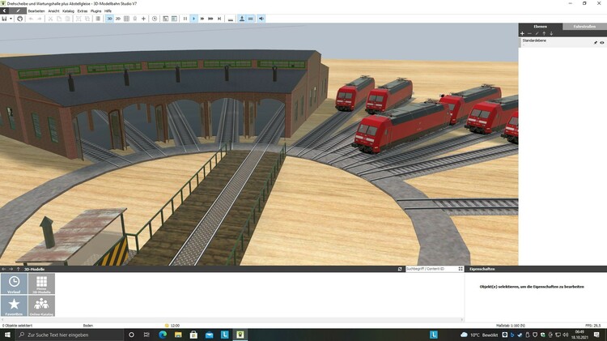Pause the simulation

185,19
